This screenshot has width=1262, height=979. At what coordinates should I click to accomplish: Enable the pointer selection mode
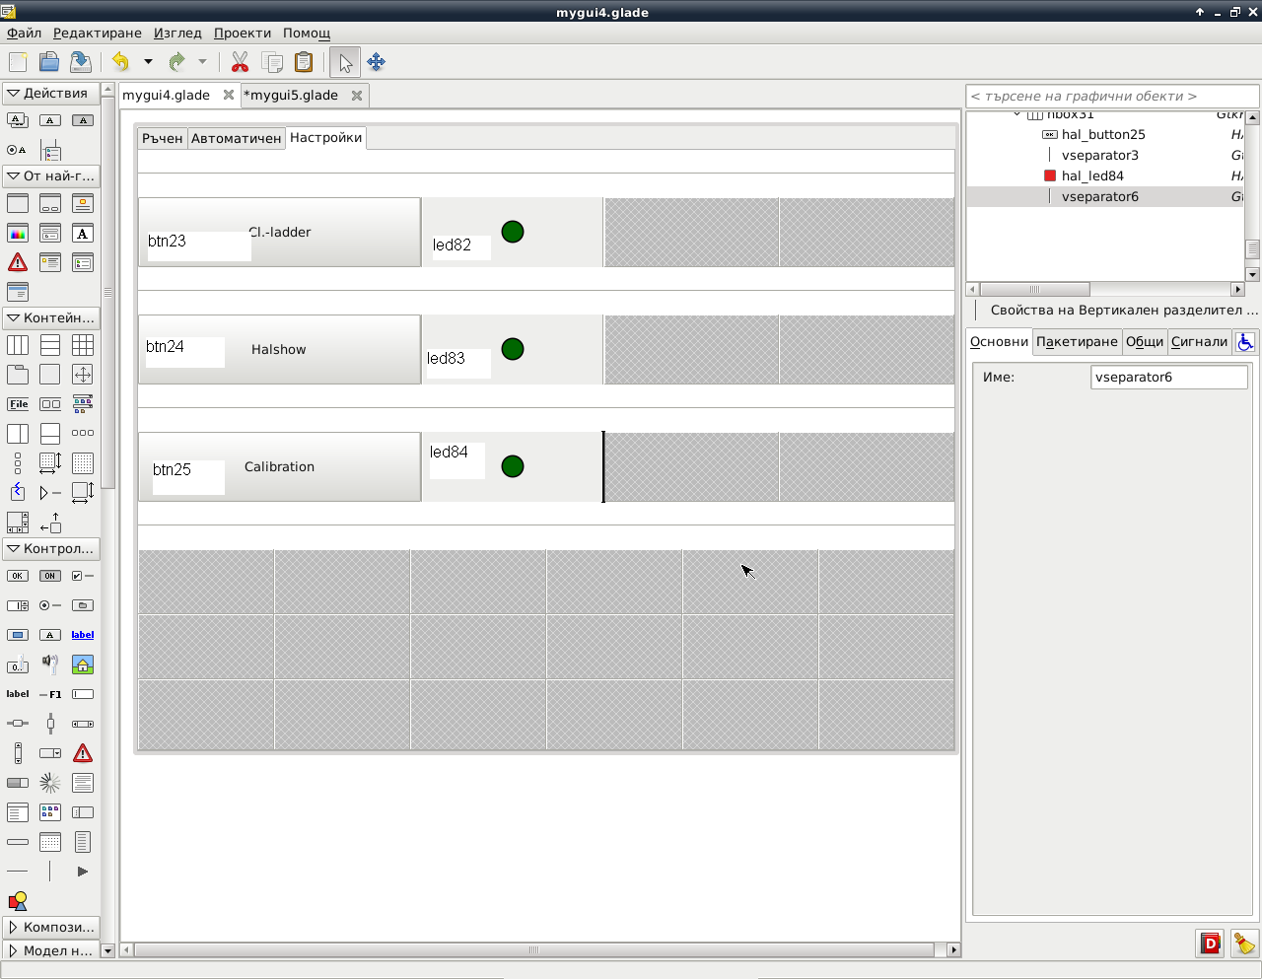[x=345, y=62]
